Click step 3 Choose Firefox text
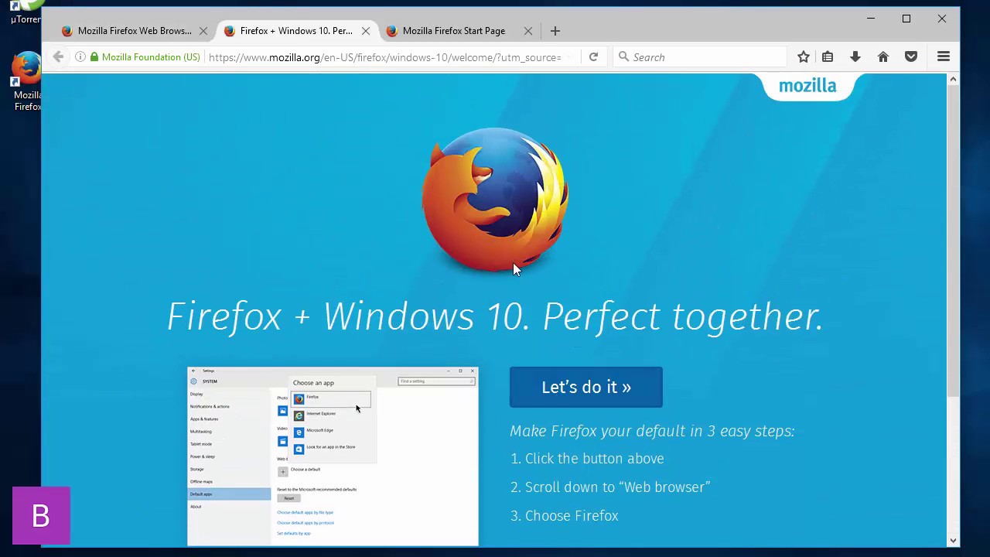 (565, 516)
